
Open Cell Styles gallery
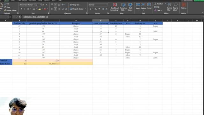pyautogui.click(x=130, y=7)
